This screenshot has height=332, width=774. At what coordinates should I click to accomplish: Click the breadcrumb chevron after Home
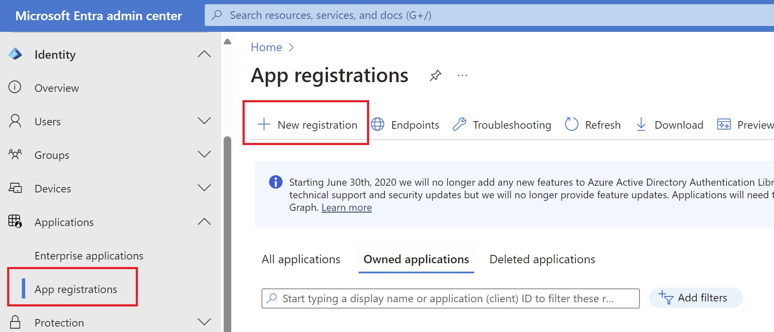pos(291,47)
